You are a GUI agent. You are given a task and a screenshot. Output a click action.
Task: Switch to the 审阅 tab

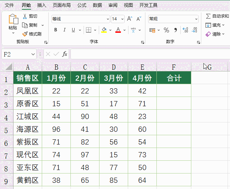coord(113,5)
